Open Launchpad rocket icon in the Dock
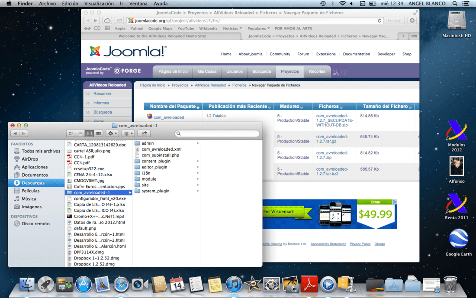Screen dimensions: 476x298 pos(46,284)
